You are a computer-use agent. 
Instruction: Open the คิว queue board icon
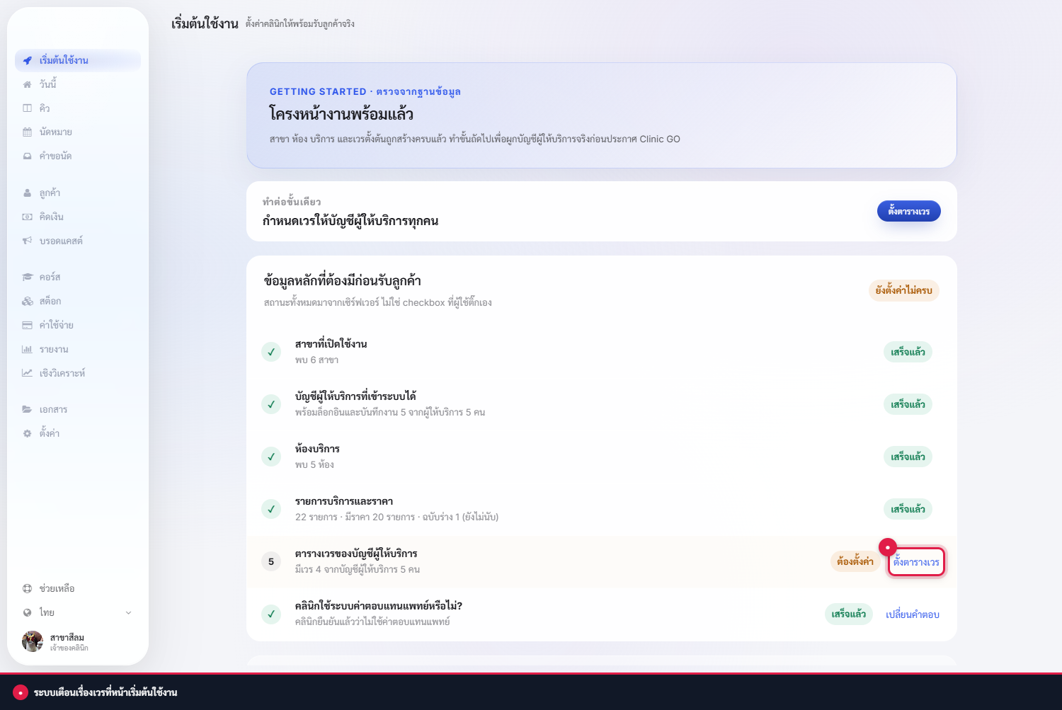click(x=27, y=108)
